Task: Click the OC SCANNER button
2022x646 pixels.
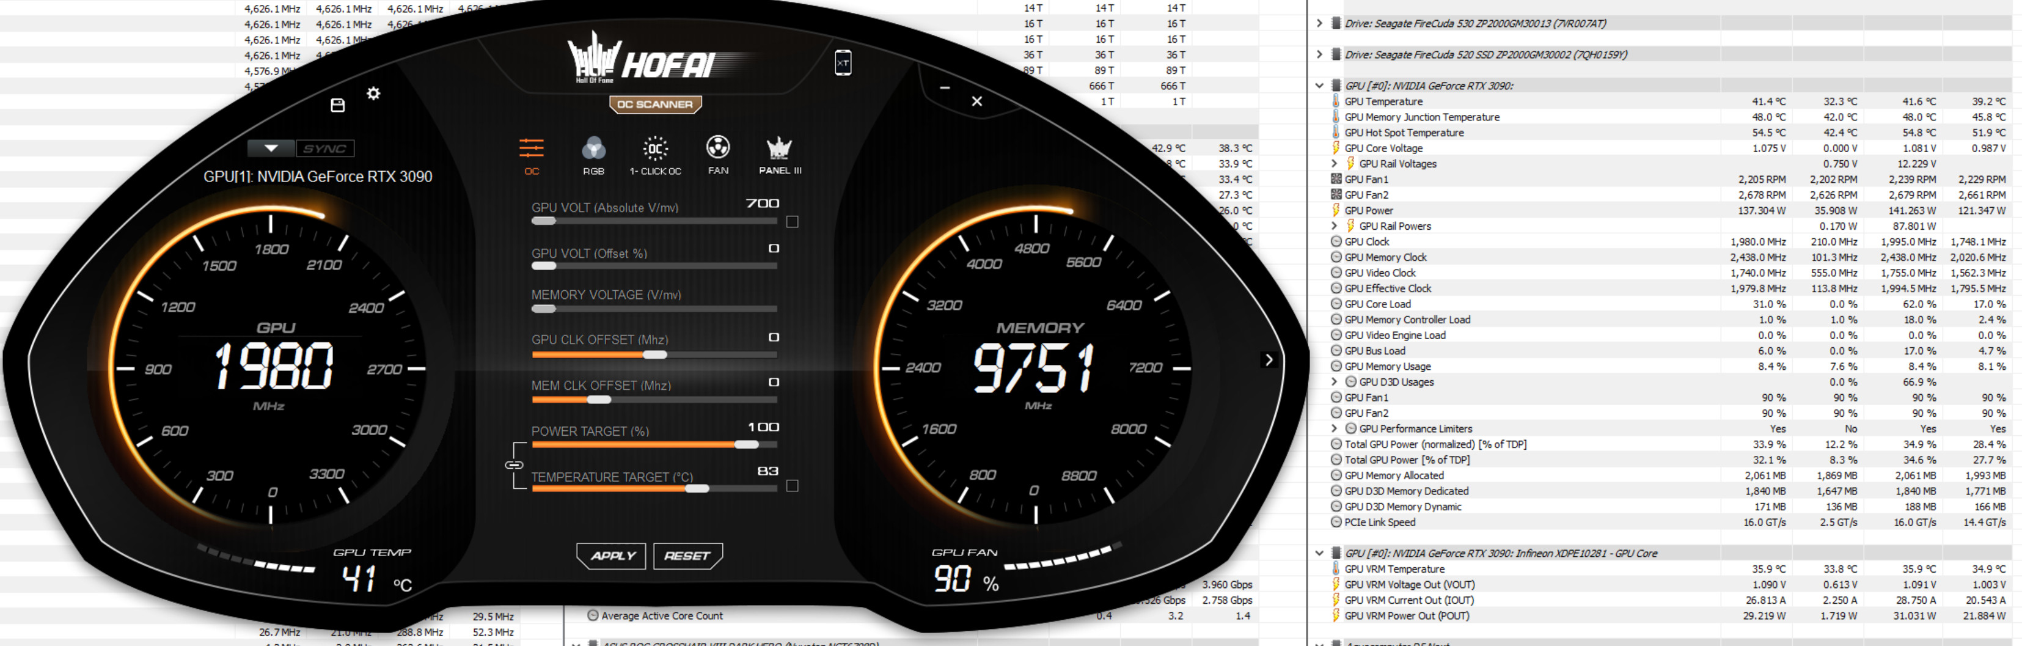Action: pyautogui.click(x=656, y=105)
